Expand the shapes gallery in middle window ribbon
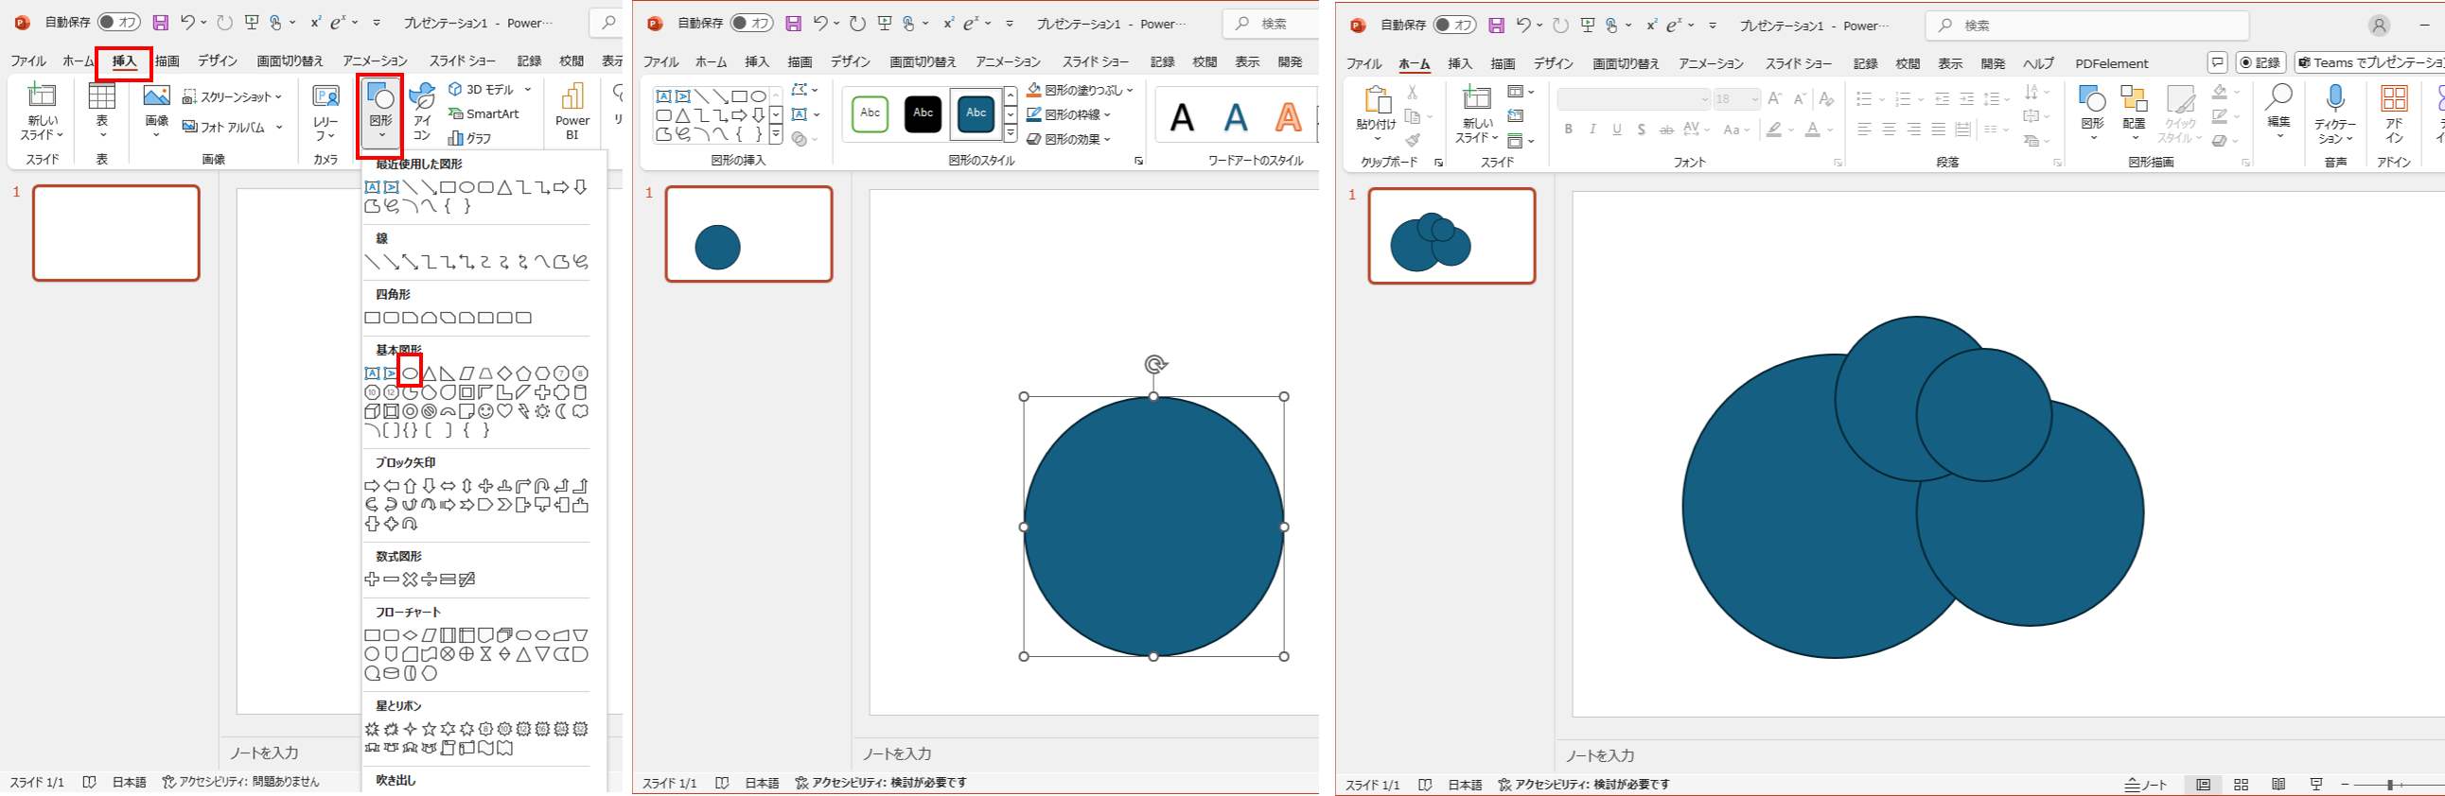2445x796 pixels. pyautogui.click(x=777, y=136)
